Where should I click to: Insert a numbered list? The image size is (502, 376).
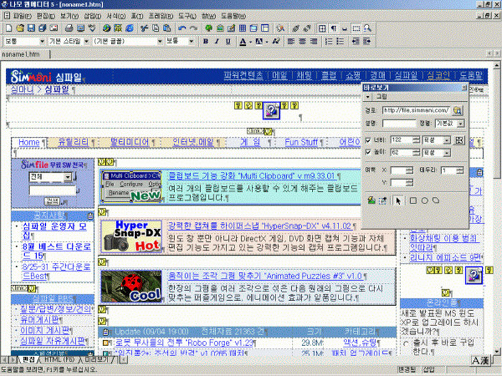click(x=328, y=42)
